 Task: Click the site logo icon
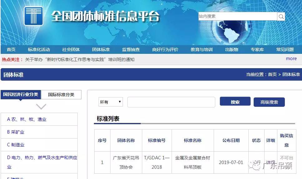coord(33,16)
